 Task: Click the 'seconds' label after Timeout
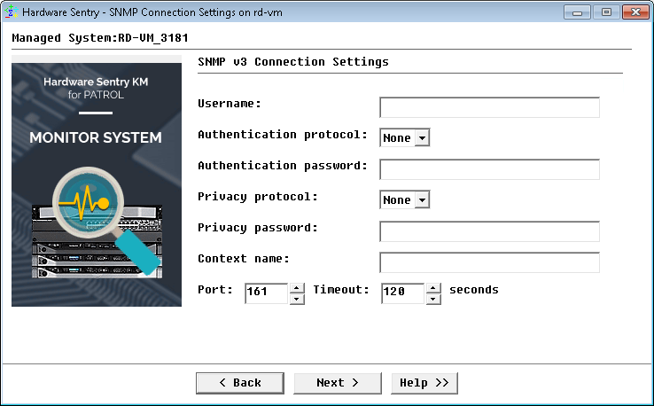[474, 290]
